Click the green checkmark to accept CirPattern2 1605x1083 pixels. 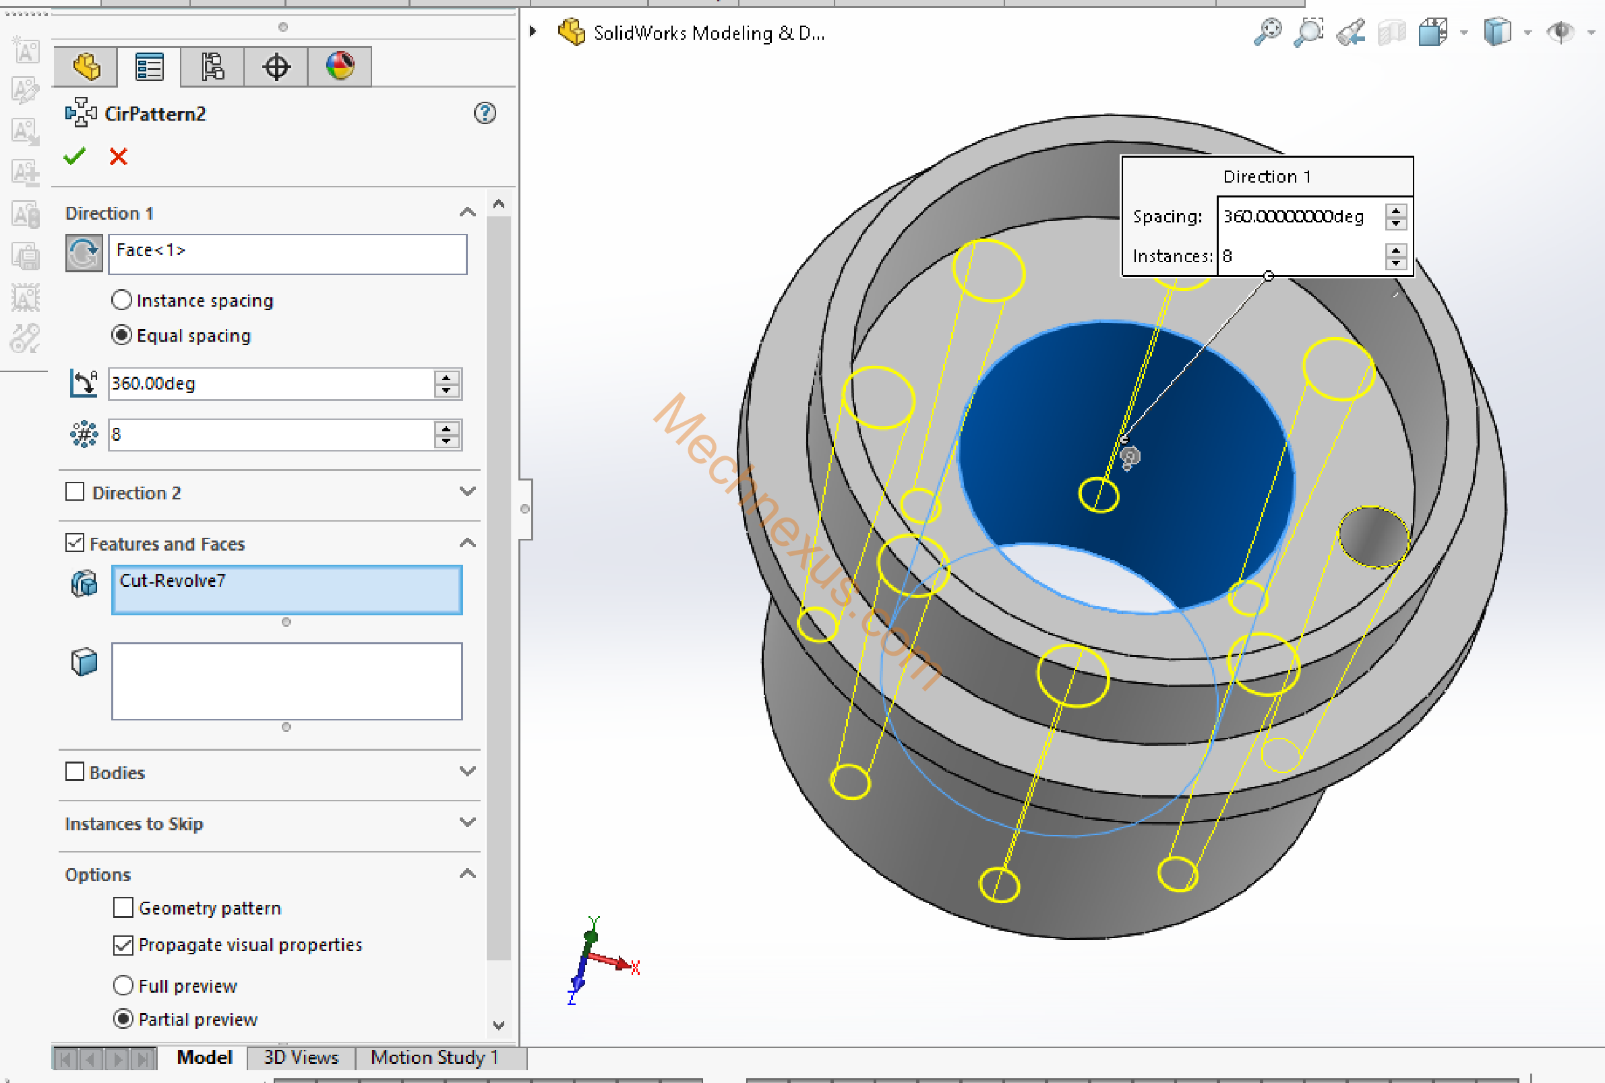coord(75,156)
